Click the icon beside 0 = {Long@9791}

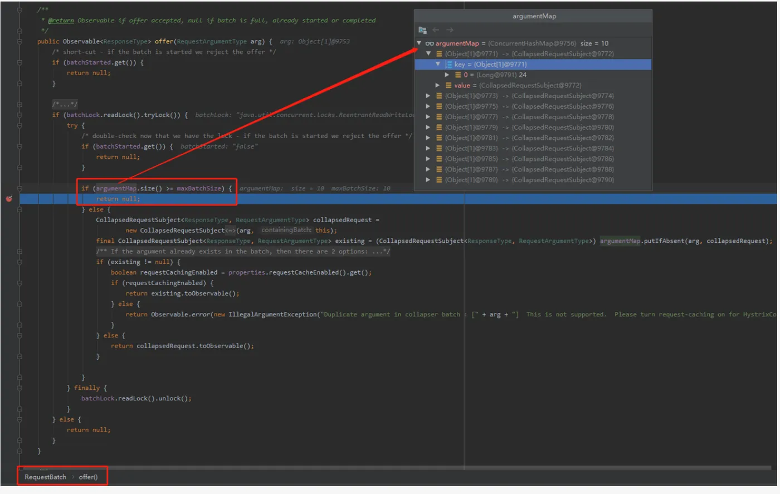coord(458,75)
